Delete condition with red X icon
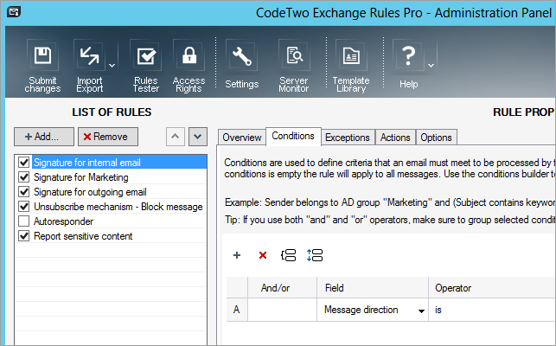 [x=263, y=255]
